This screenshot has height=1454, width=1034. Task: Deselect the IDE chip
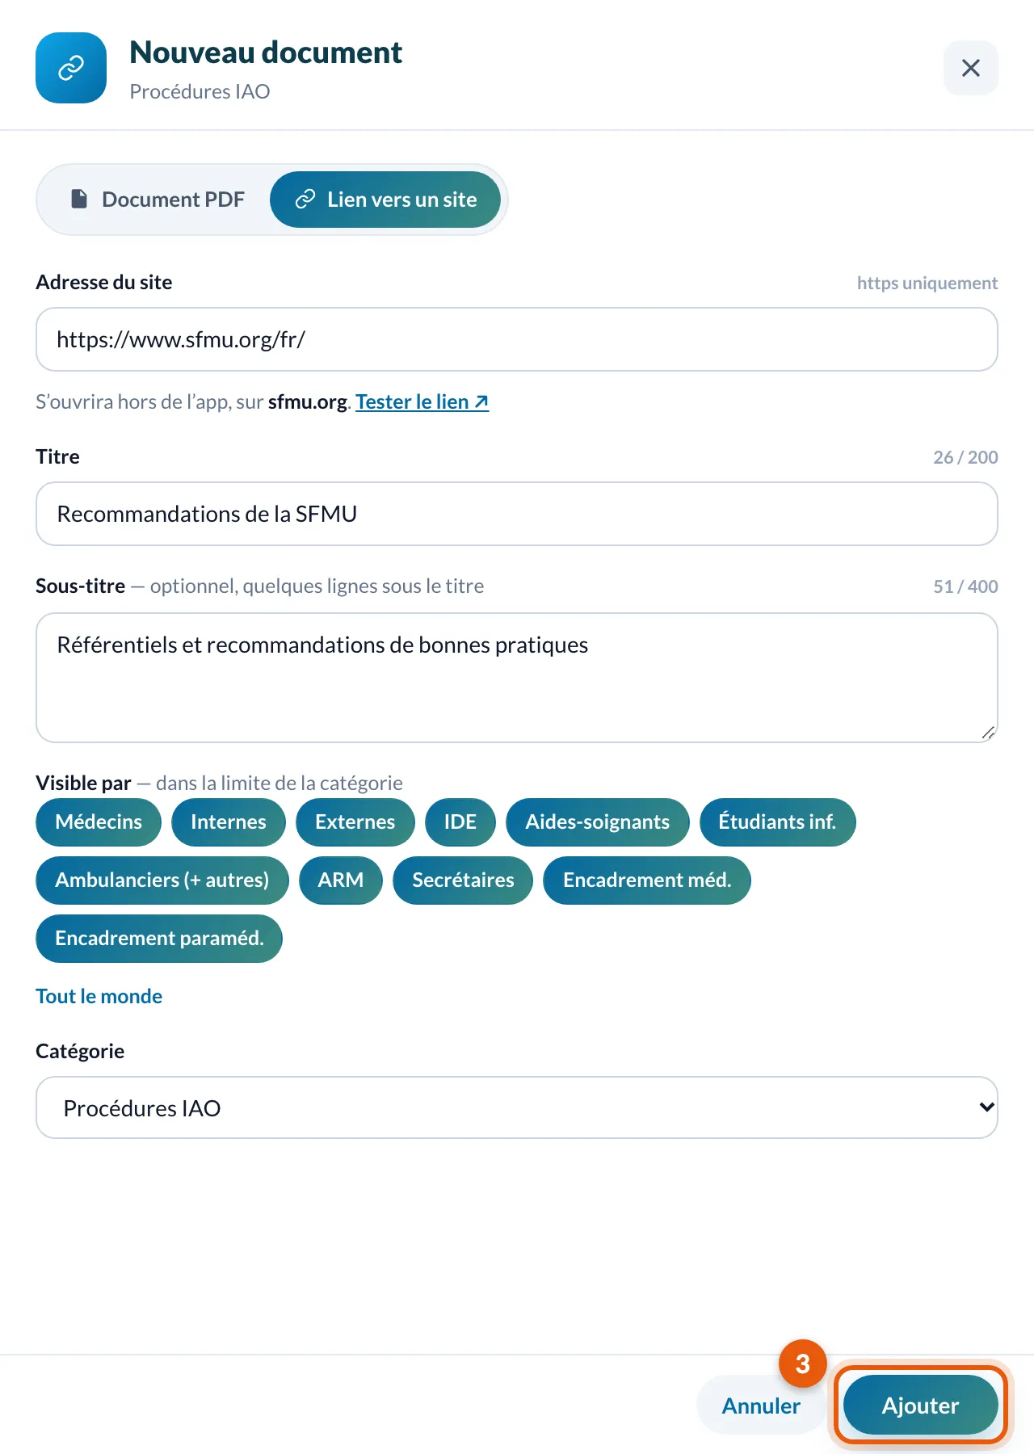(x=460, y=822)
